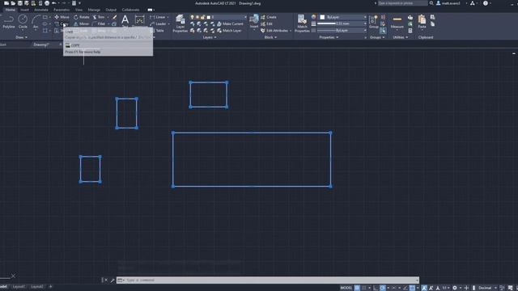
Task: Open the Manage ribbon tab
Action: tap(94, 10)
